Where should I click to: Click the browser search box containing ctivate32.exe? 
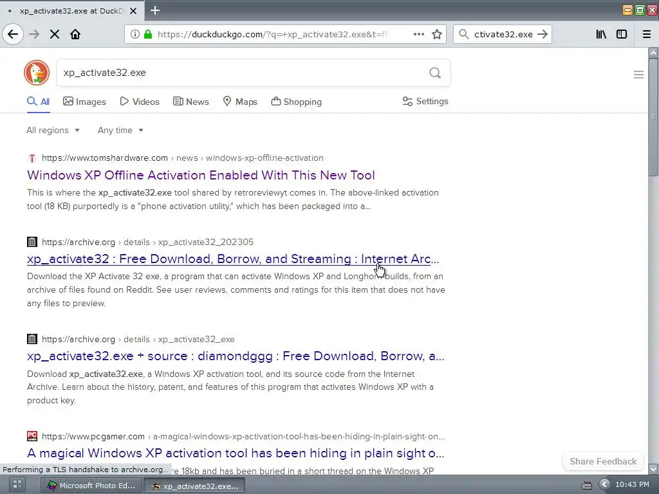tap(503, 34)
